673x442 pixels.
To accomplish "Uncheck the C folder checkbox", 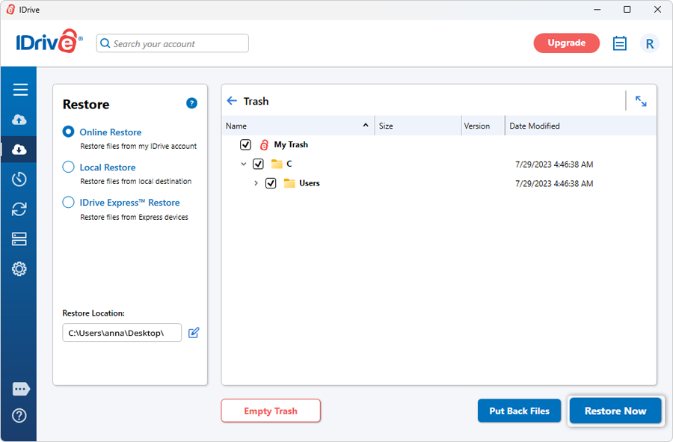I will [258, 164].
